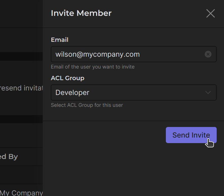Click the ACL Group field label
The height and width of the screenshot is (196, 224).
point(68,78)
